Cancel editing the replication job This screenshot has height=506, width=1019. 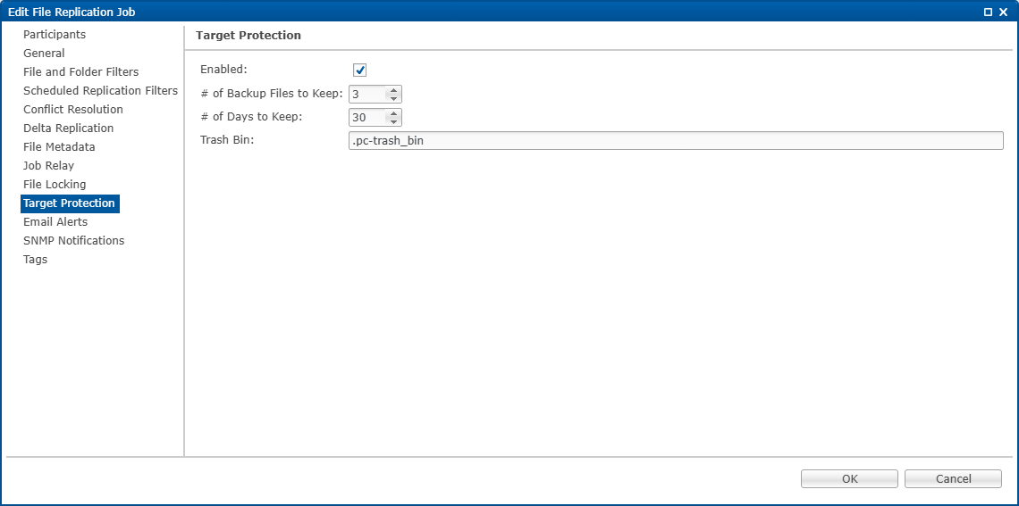[x=953, y=479]
